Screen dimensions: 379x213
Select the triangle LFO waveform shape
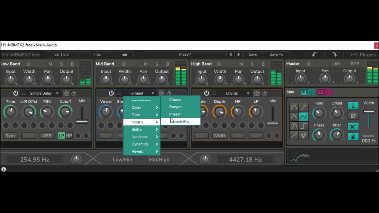pos(294,117)
